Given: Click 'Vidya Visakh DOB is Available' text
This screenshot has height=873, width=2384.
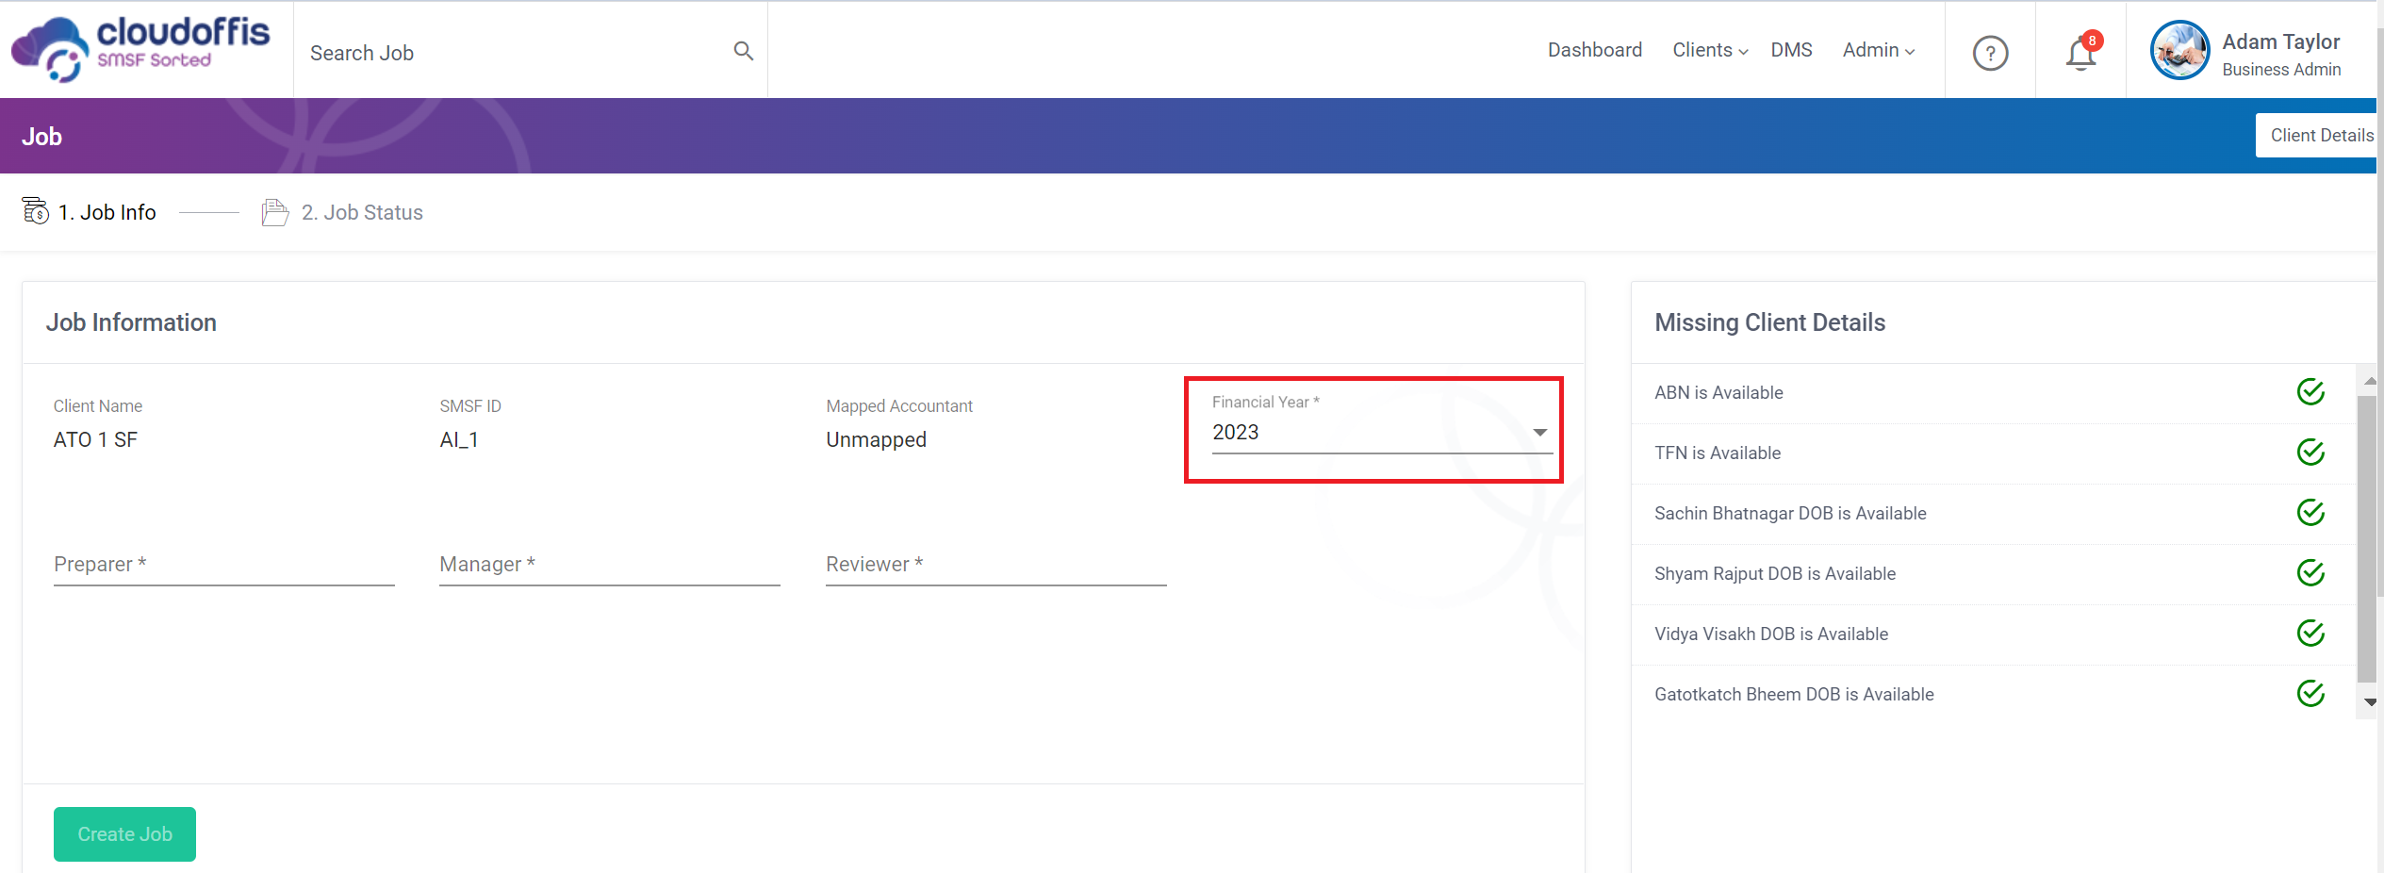Looking at the screenshot, I should pyautogui.click(x=1771, y=634).
